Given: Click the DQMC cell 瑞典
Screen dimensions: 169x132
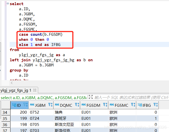Looking at the screenshot, I should point(67,112).
